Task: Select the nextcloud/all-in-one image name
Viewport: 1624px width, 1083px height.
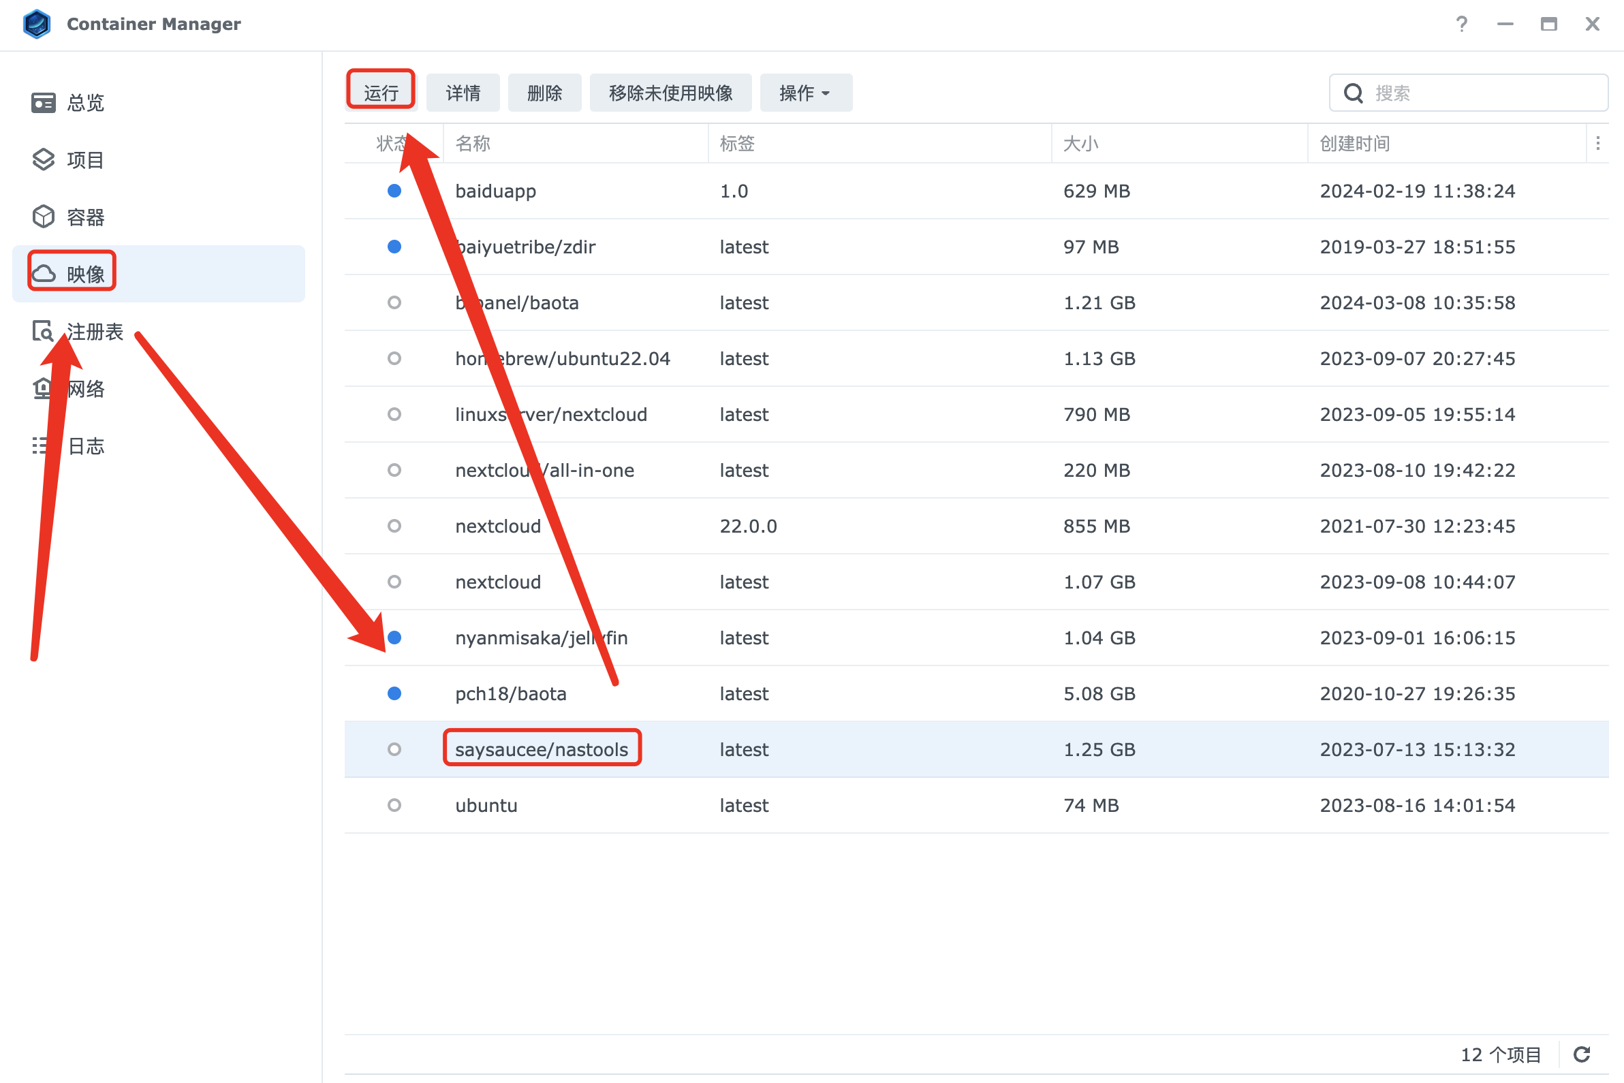Action: [x=544, y=471]
